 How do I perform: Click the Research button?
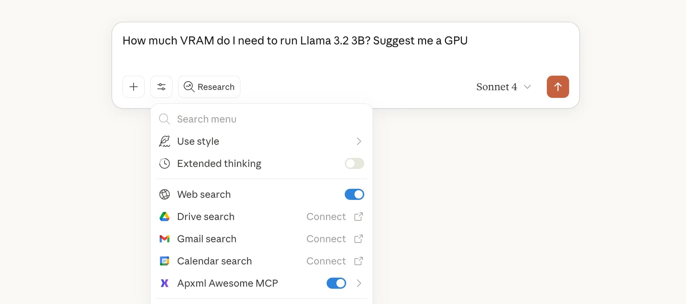coord(209,87)
